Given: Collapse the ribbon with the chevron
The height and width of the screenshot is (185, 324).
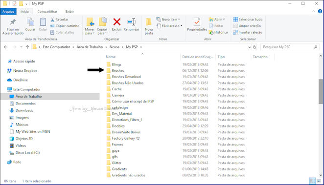Looking at the screenshot, I should [314, 11].
